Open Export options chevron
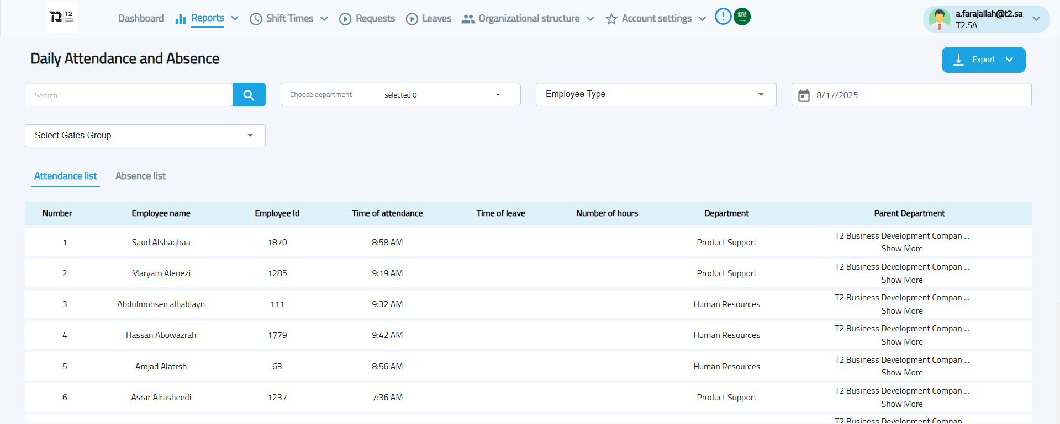Viewport: 1060px width, 424px height. point(1009,60)
